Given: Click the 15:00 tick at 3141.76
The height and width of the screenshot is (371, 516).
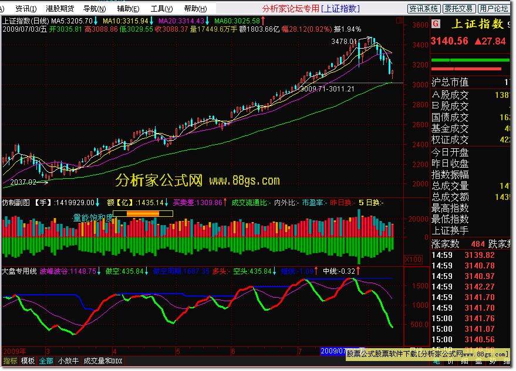Looking at the screenshot, I should (x=463, y=318).
